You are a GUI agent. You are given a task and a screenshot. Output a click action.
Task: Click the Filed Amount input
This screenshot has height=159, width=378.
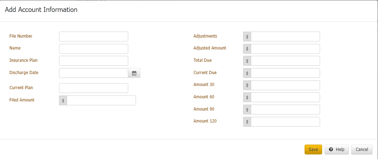pyautogui.click(x=101, y=100)
